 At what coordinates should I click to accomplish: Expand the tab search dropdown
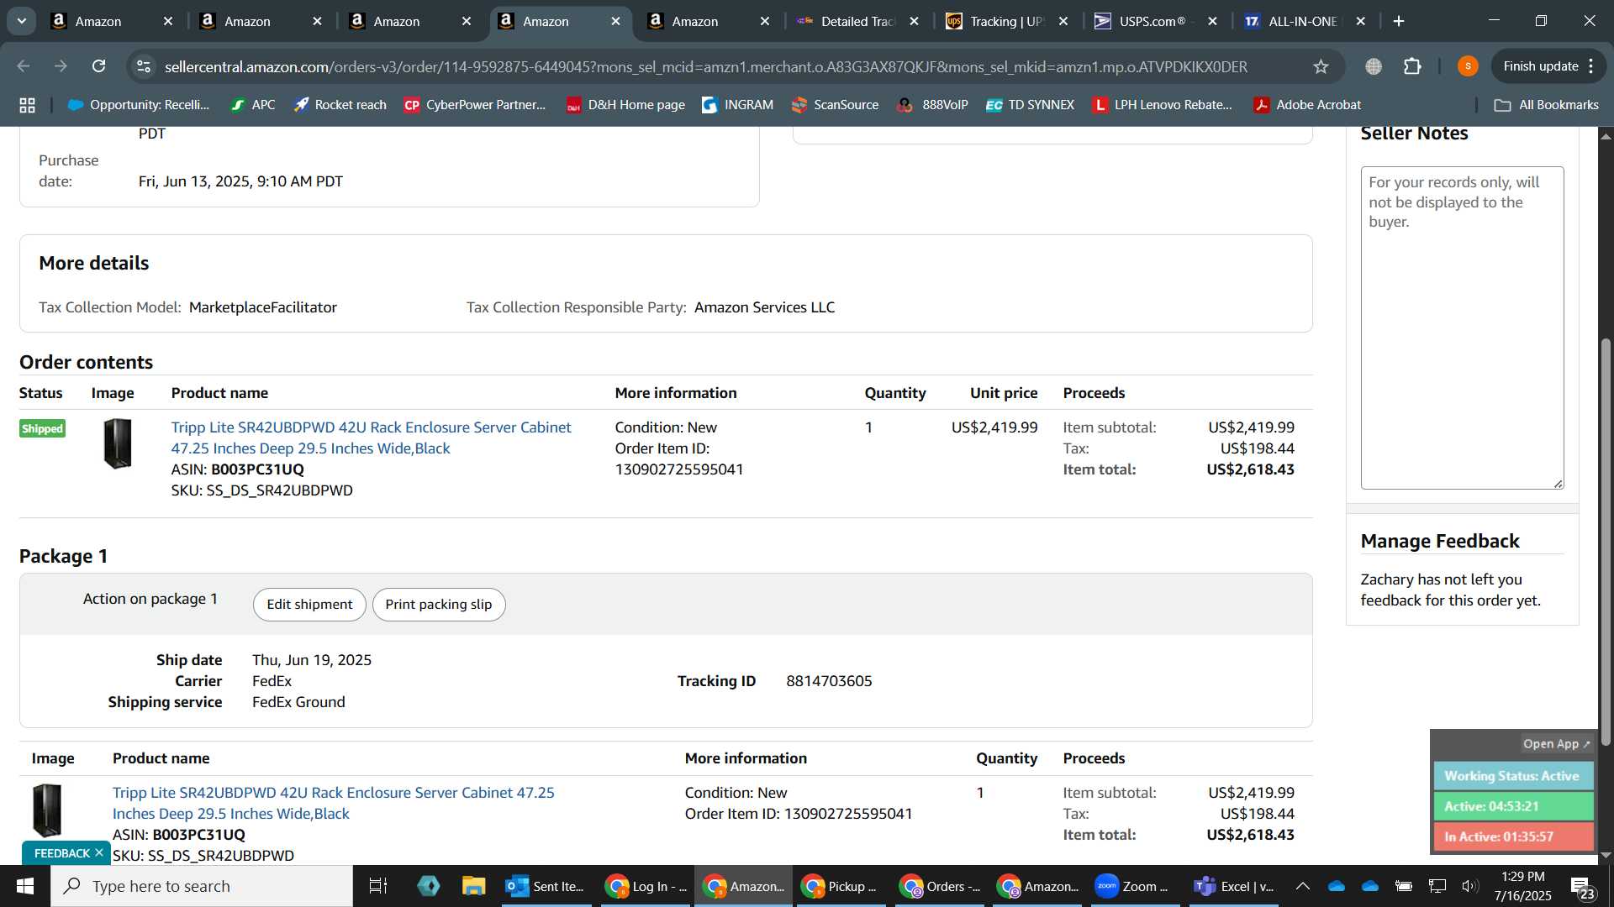point(21,21)
